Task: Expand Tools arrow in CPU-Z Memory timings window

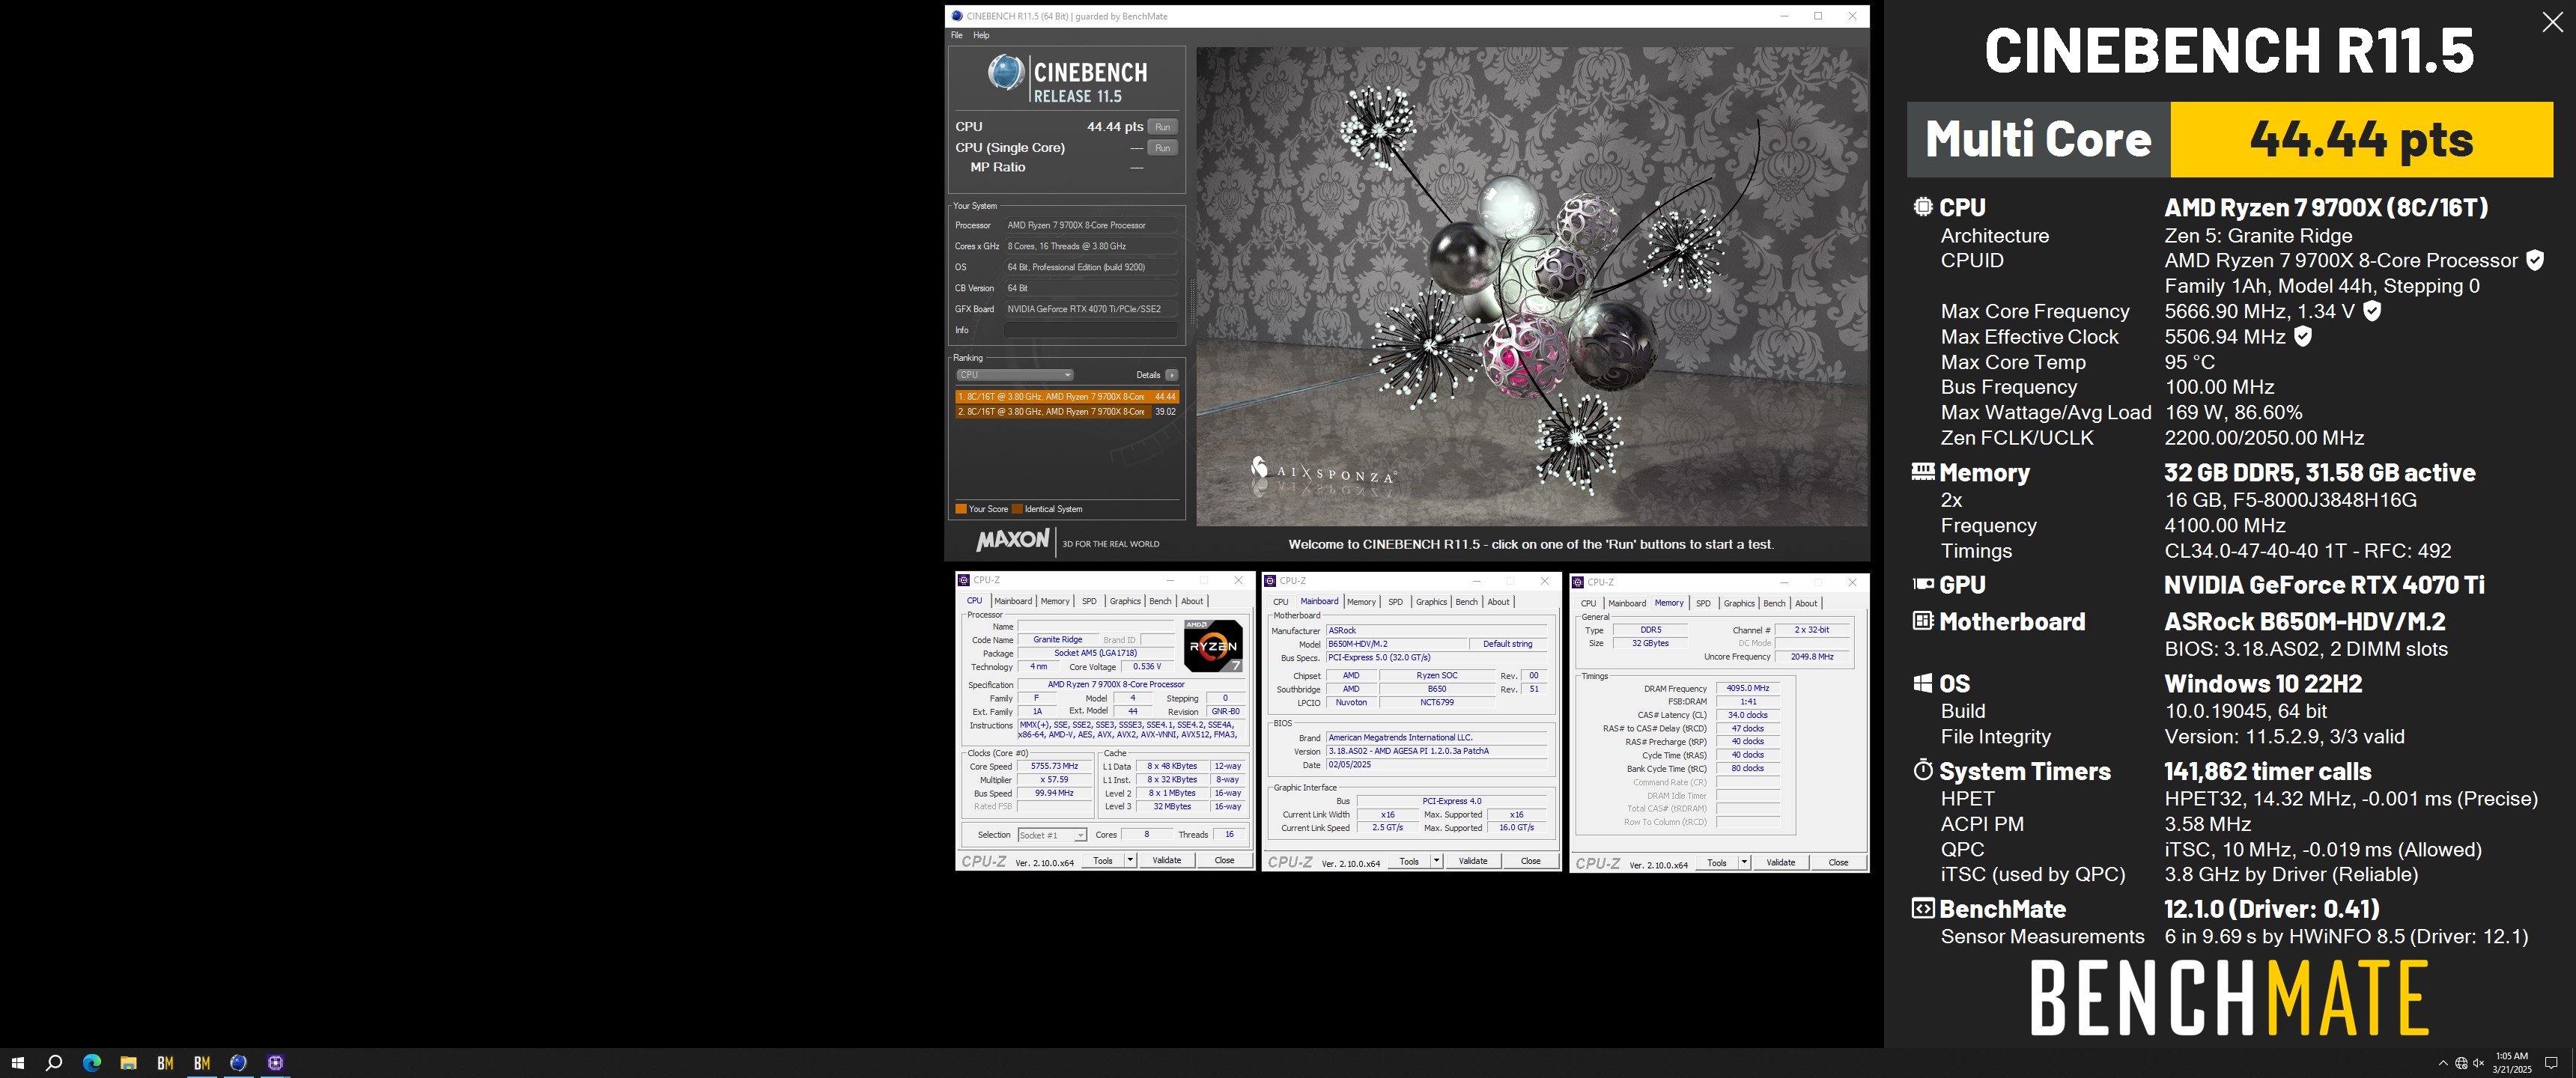Action: (x=1744, y=862)
